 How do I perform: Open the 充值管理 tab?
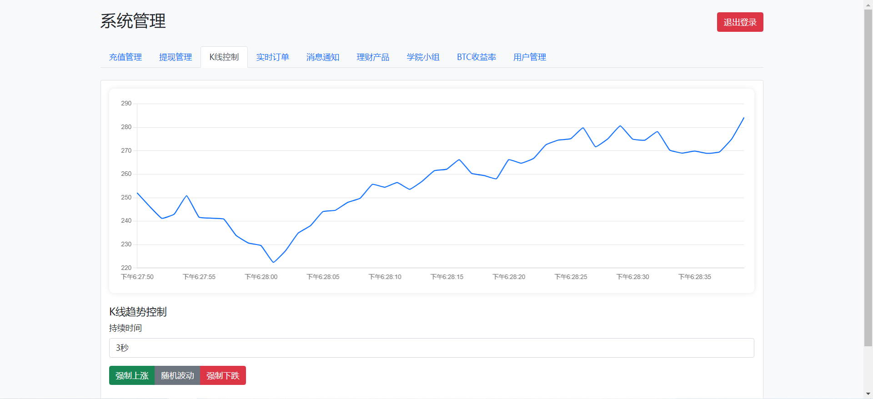125,57
